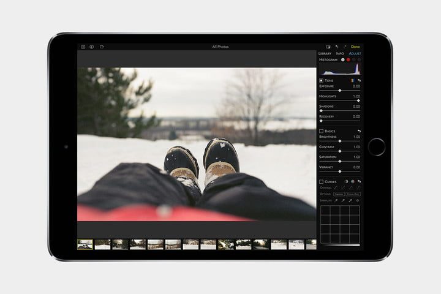
Task: Select the red histogram channel dot
Action: pyautogui.click(x=348, y=59)
